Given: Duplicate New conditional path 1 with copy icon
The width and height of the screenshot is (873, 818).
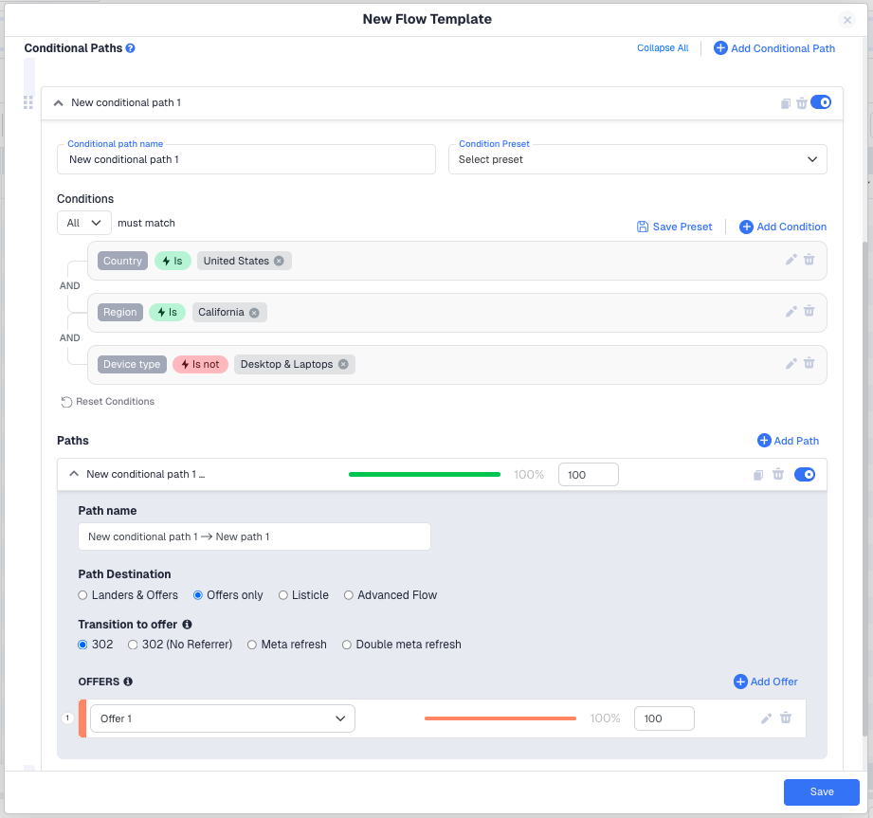Looking at the screenshot, I should point(785,103).
